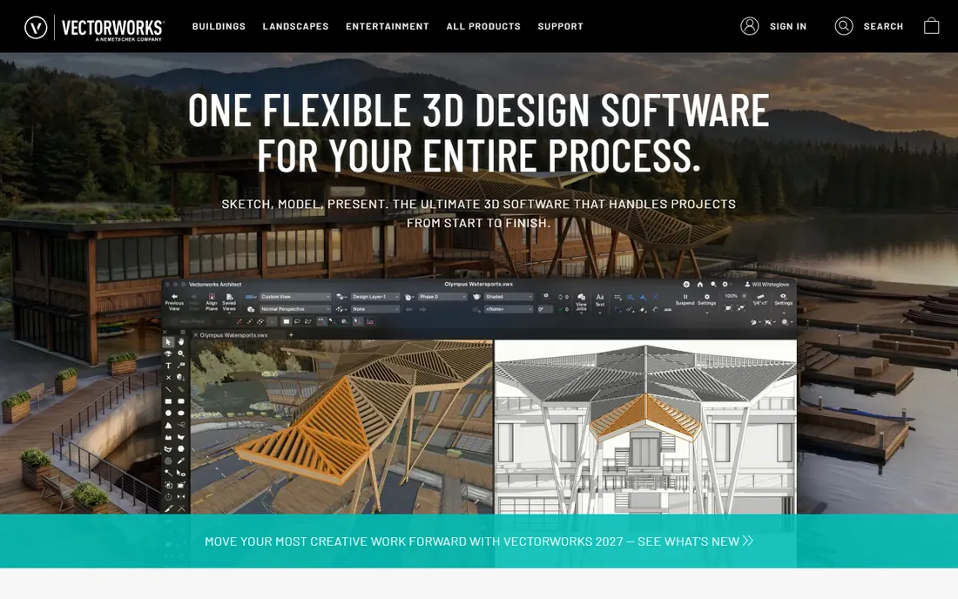Open the Support menu

(560, 26)
